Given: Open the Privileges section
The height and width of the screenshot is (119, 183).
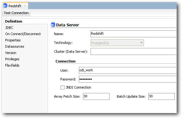Looking at the screenshot, I should [12, 59].
